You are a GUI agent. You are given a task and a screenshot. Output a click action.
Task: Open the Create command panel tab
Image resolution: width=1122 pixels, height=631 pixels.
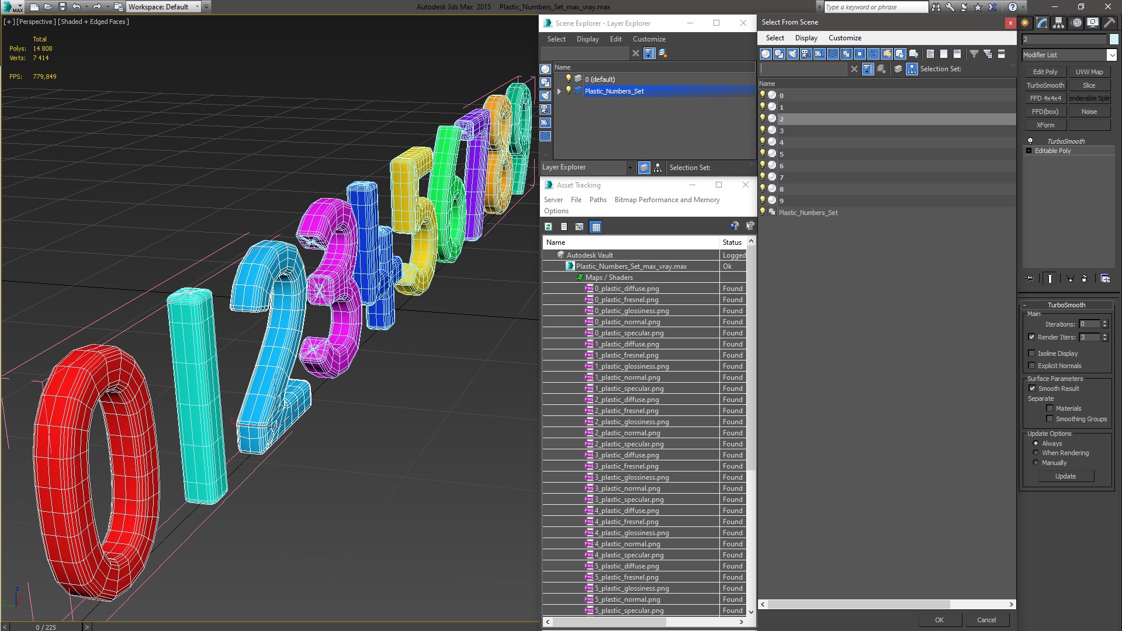(x=1025, y=23)
